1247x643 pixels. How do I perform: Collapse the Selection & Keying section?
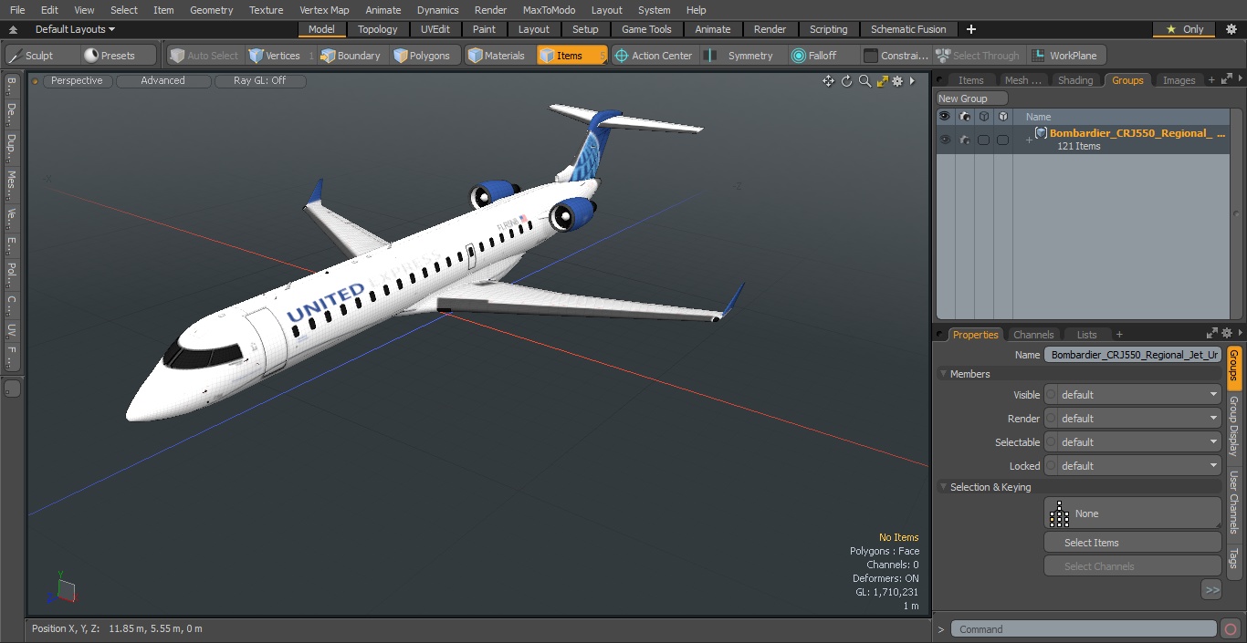pos(943,487)
